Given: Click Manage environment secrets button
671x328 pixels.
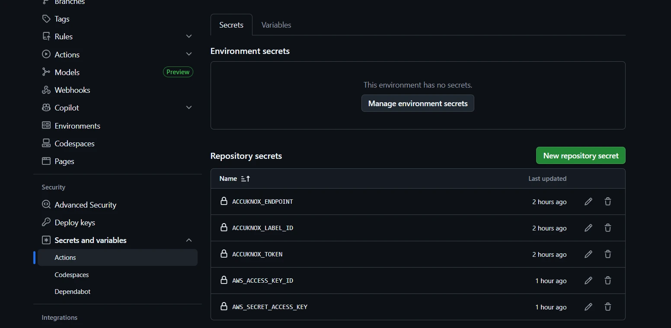Looking at the screenshot, I should click(x=418, y=103).
